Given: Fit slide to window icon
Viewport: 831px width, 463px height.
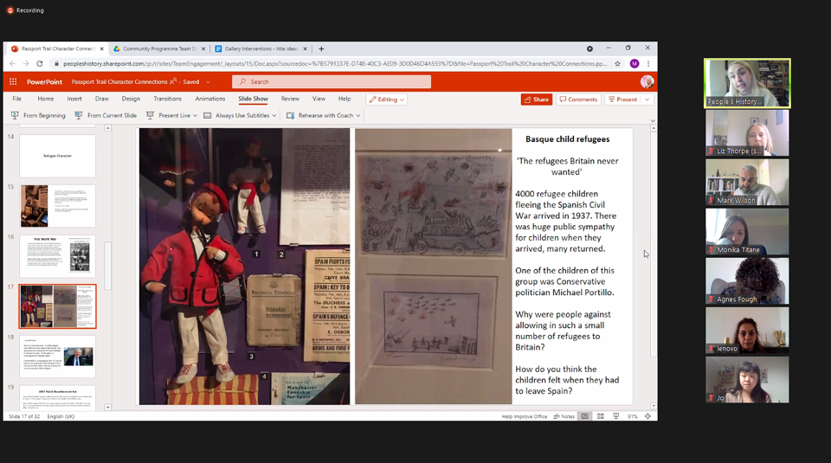Looking at the screenshot, I should coord(647,416).
